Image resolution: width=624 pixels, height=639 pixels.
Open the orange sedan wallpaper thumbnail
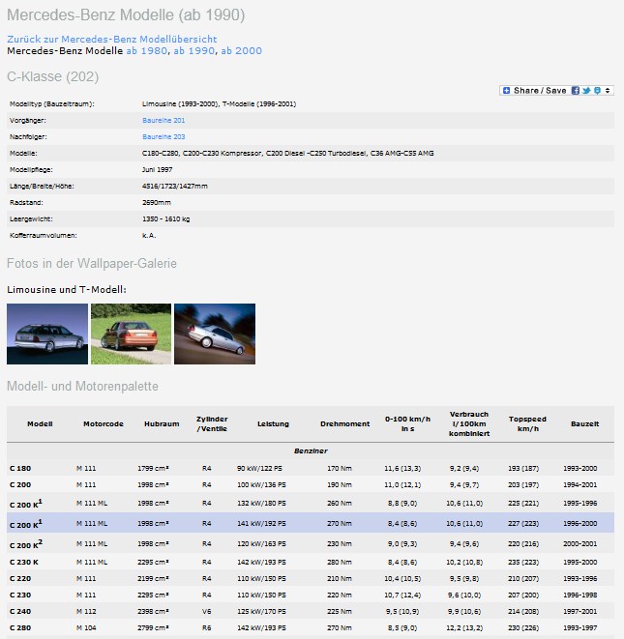pyautogui.click(x=131, y=334)
